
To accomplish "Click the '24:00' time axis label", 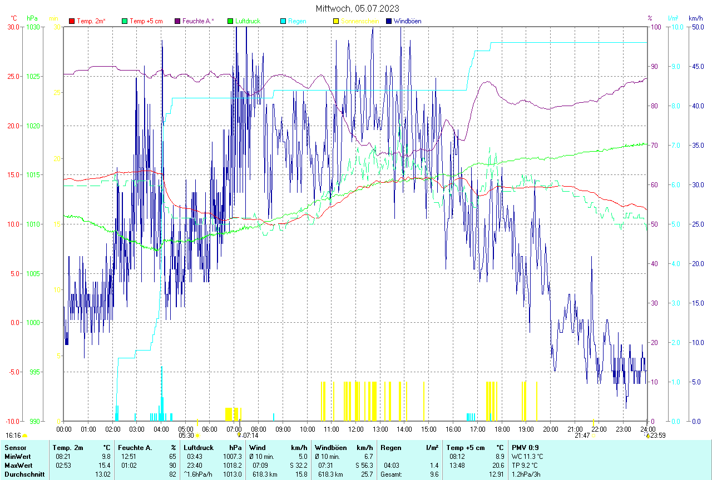I will pos(647,429).
